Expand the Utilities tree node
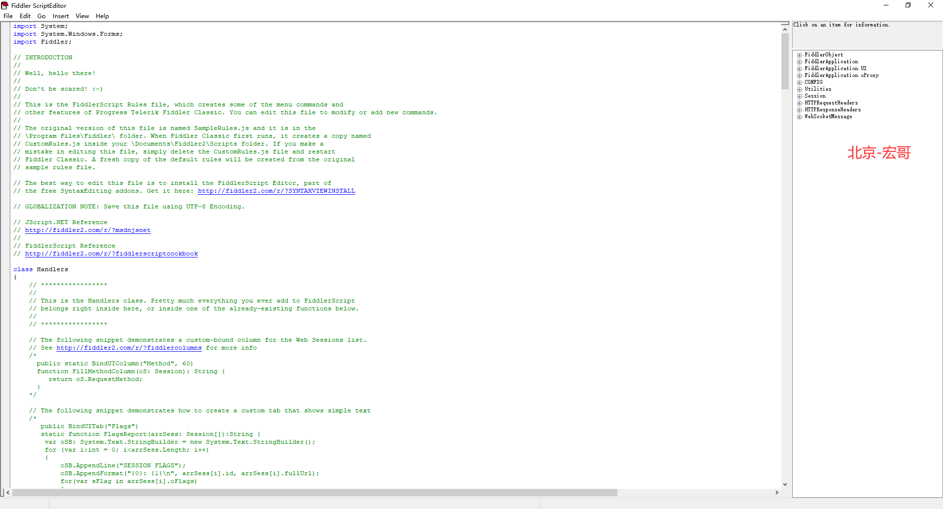Screen dimensions: 943x509 [x=800, y=89]
